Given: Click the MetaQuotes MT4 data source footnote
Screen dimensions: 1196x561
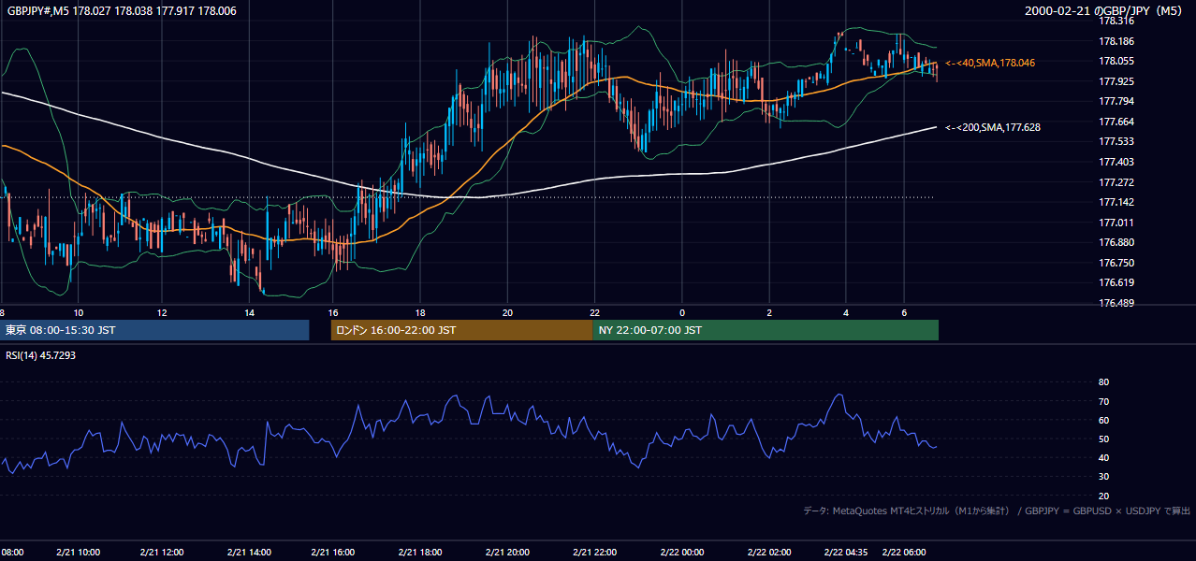Looking at the screenshot, I should 997,511.
